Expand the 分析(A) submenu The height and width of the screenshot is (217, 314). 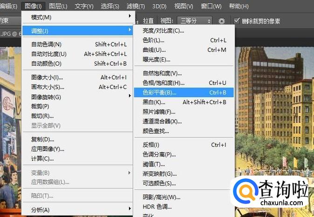point(77,210)
